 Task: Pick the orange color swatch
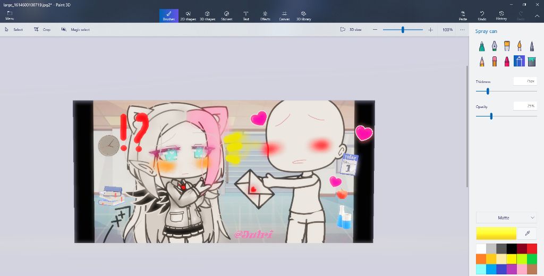click(x=481, y=259)
